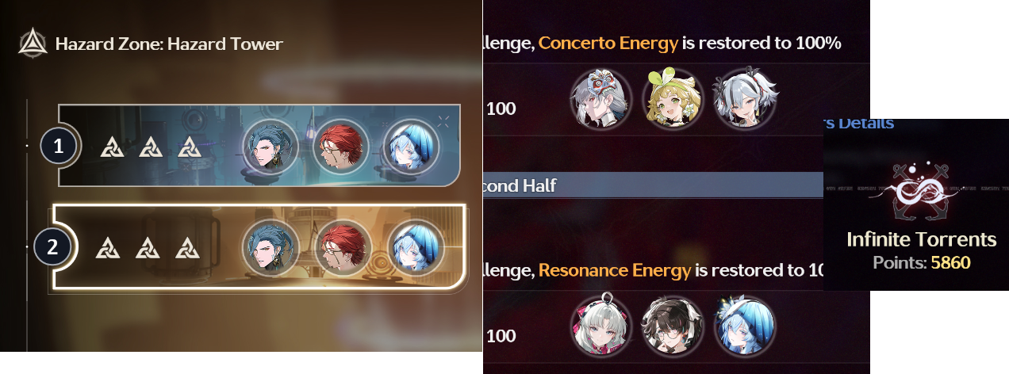Click the first crest star of floor 2
Screen dimensions: 1009x374
coord(108,247)
